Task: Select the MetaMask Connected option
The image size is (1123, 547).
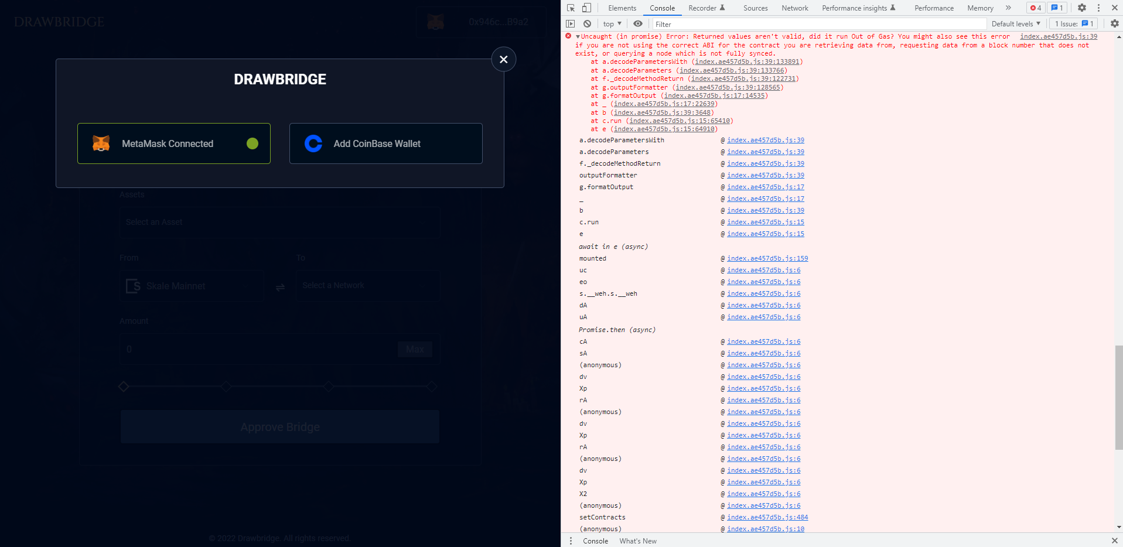Action: [x=173, y=143]
